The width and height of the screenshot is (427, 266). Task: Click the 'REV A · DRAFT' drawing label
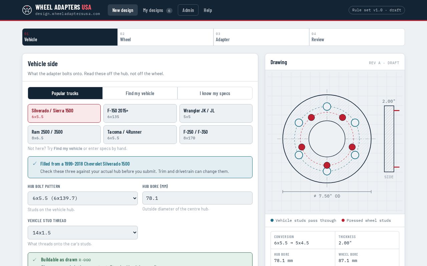[x=384, y=63]
